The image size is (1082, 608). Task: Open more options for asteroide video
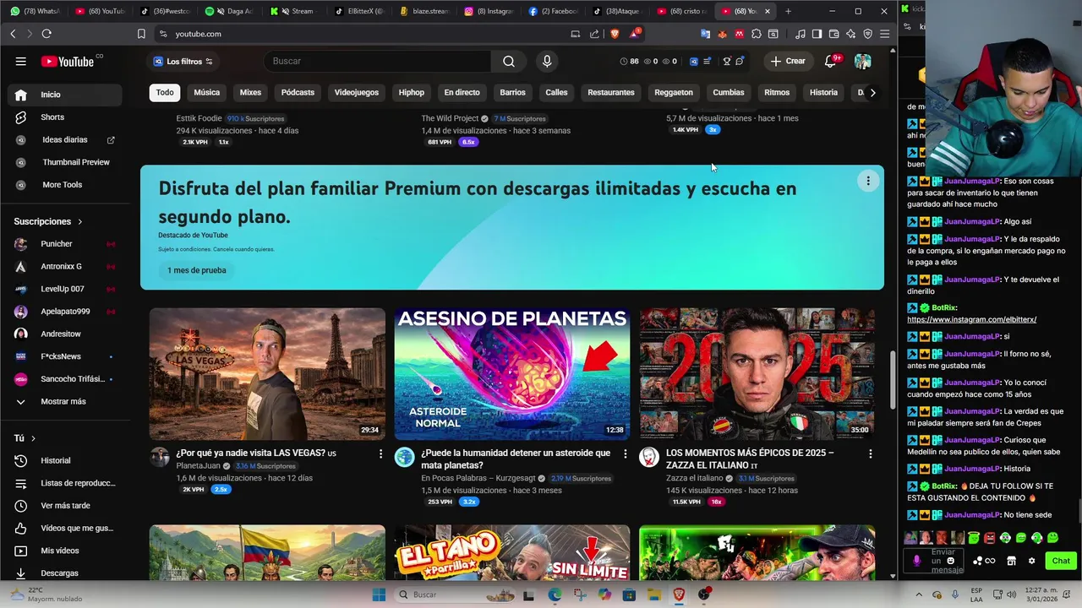pos(625,454)
